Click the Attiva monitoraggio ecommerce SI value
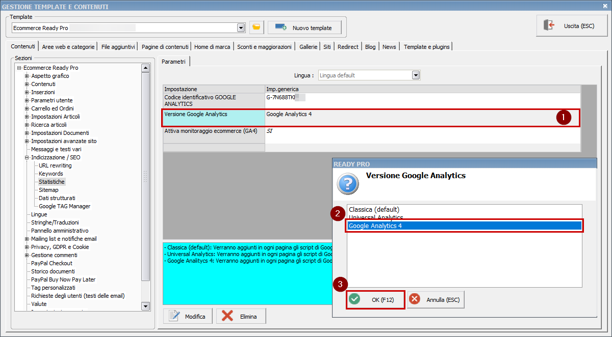The height and width of the screenshot is (337, 612). coord(422,134)
